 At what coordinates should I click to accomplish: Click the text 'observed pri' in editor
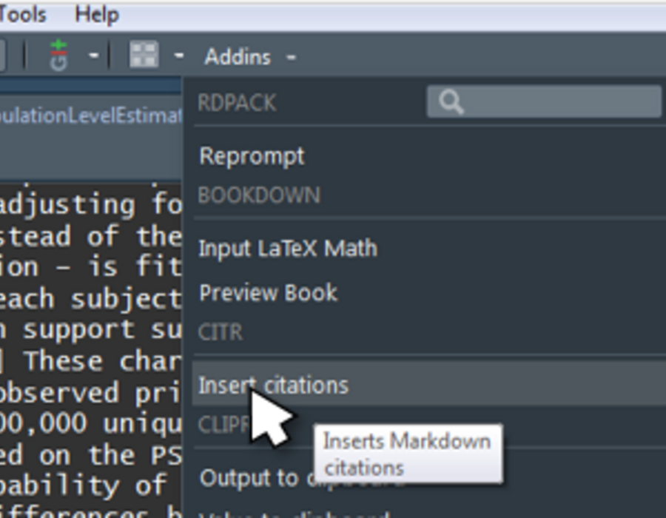(91, 393)
